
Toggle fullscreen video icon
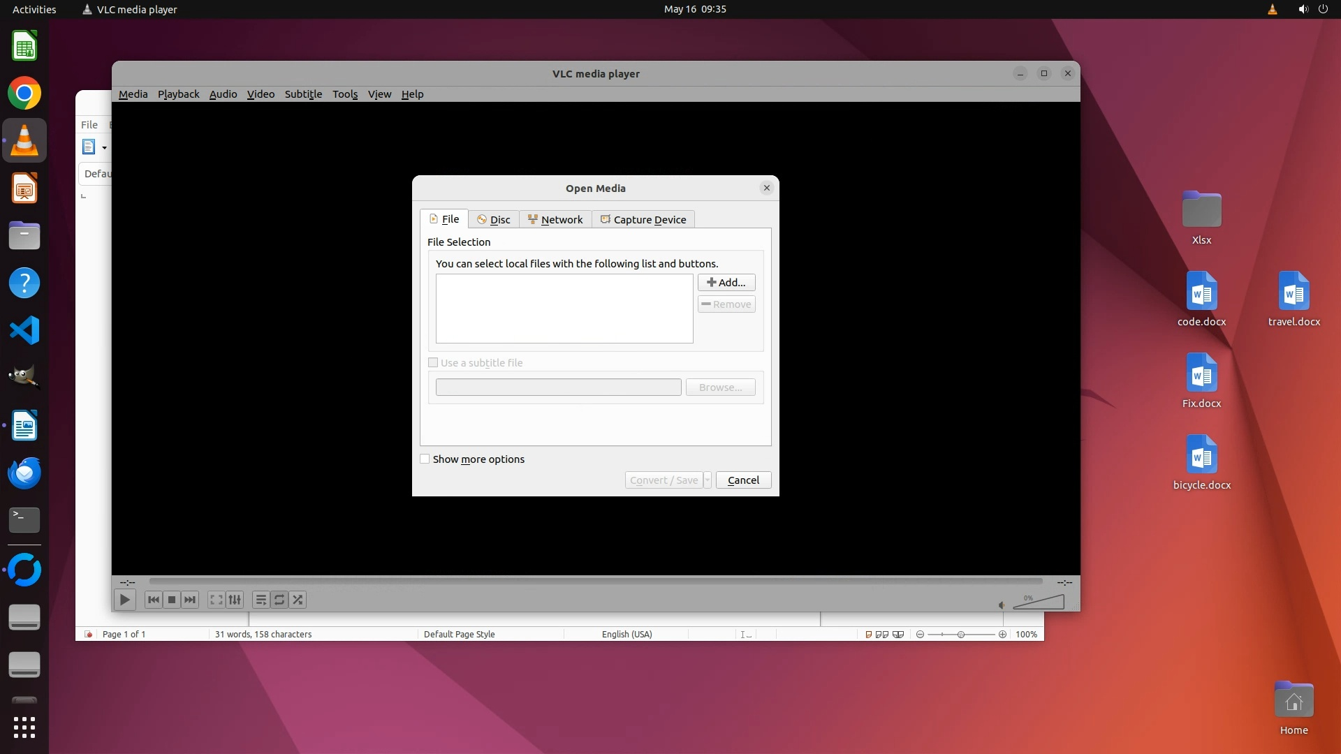[x=217, y=600]
